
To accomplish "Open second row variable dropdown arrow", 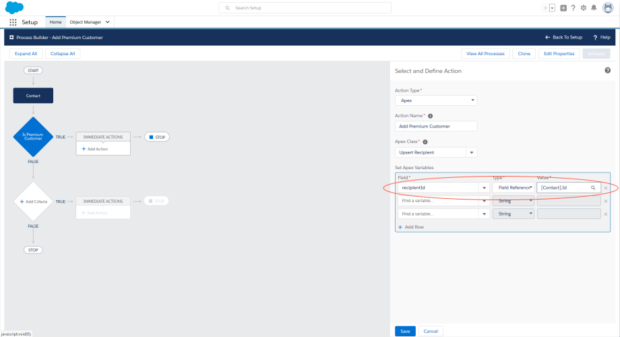I will pos(485,201).
